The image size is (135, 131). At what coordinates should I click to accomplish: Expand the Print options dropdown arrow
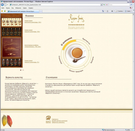tap(114, 11)
